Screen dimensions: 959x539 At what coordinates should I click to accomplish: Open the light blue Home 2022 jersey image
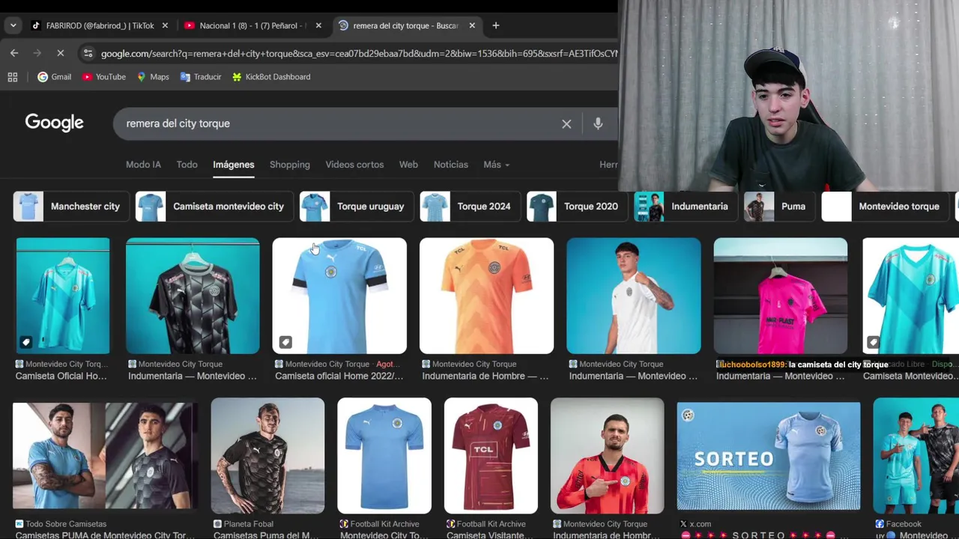tap(339, 296)
